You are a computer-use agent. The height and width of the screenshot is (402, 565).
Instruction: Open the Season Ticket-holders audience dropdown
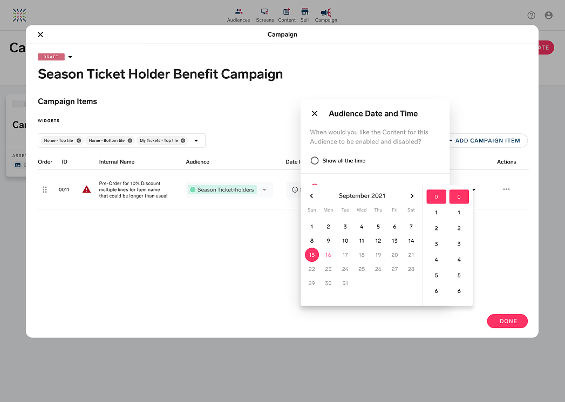point(264,190)
